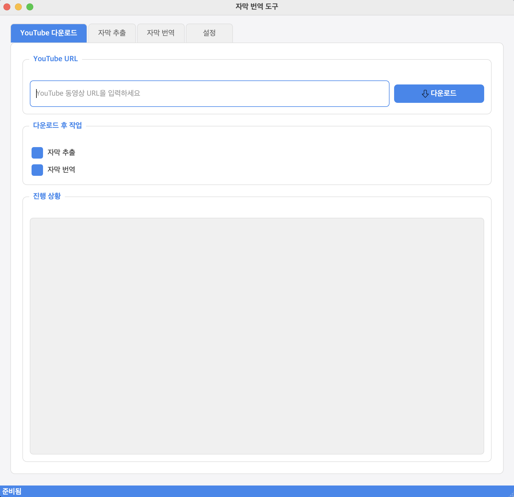The width and height of the screenshot is (514, 497).
Task: Click the 자막 번역 도구 window title
Action: point(257,7)
